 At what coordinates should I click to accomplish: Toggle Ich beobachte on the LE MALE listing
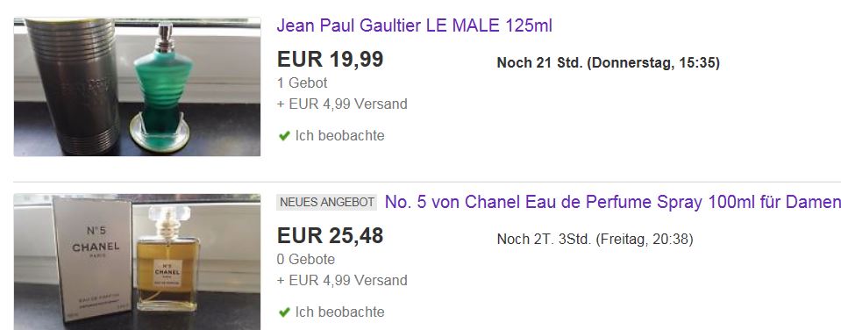[331, 136]
